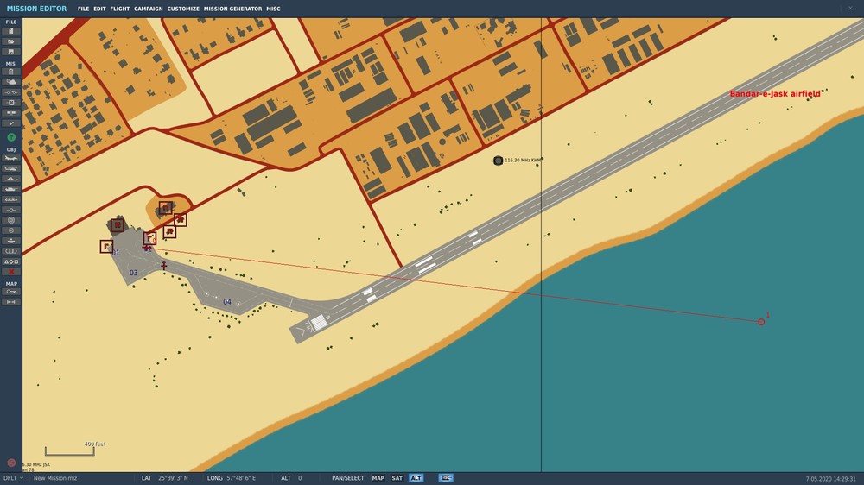This screenshot has width=864, height=485.
Task: Open the weather cloud settings icon
Action: pyautogui.click(x=11, y=82)
